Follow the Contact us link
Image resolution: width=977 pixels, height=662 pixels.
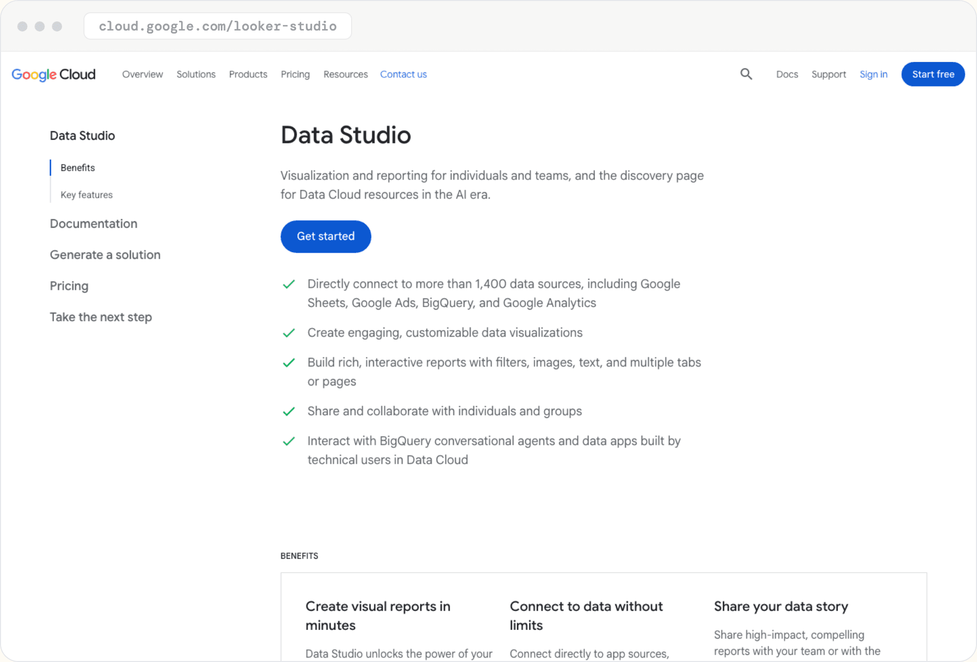coord(404,74)
